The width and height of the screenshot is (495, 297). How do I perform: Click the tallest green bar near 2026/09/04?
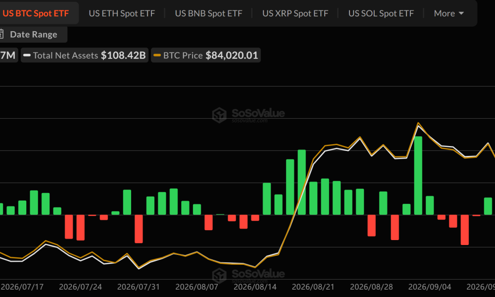tap(418, 176)
